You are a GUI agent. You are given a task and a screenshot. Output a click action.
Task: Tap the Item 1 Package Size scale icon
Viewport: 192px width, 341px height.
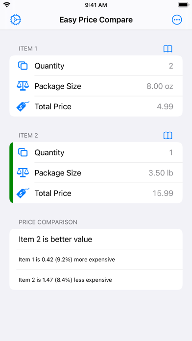[x=23, y=86]
